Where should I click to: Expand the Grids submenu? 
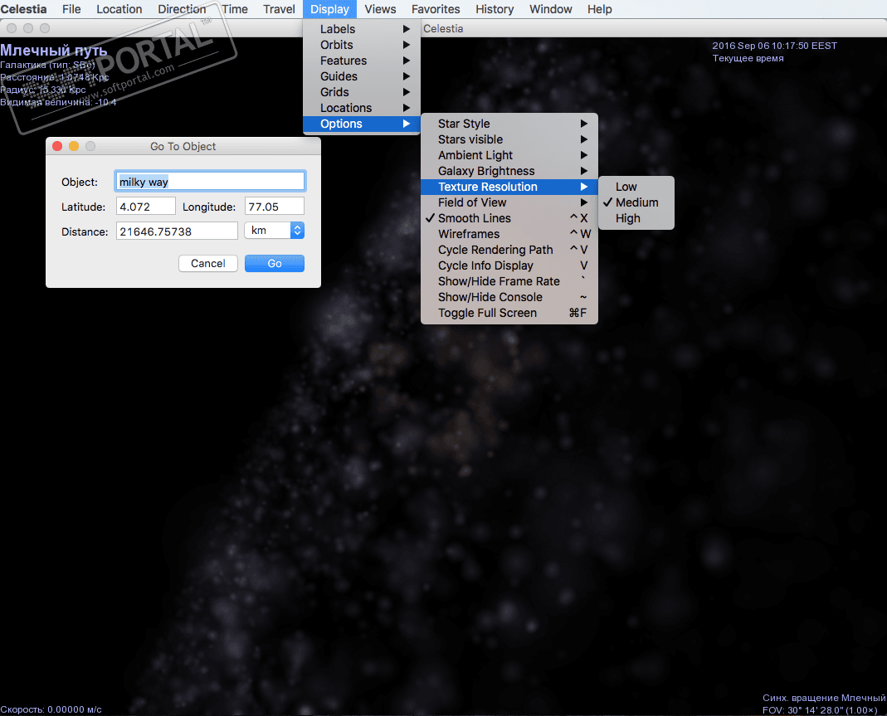pyautogui.click(x=362, y=92)
